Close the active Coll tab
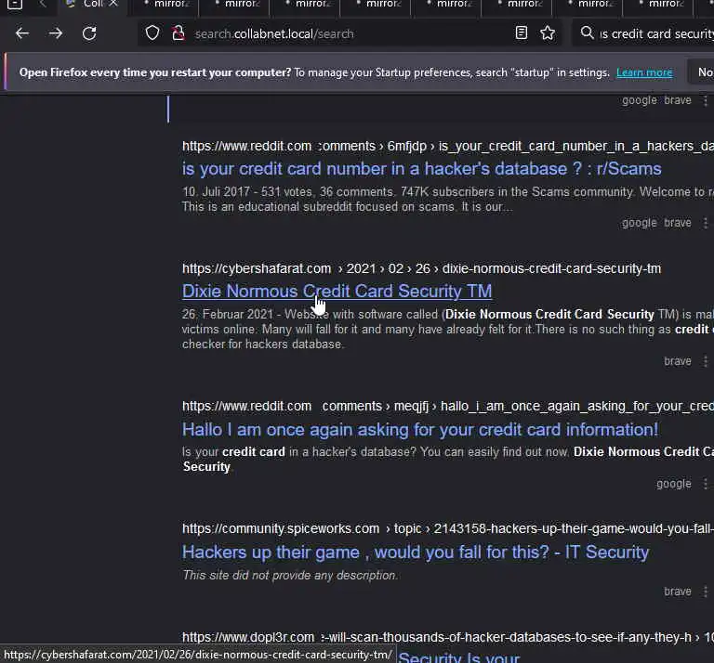 point(113,4)
